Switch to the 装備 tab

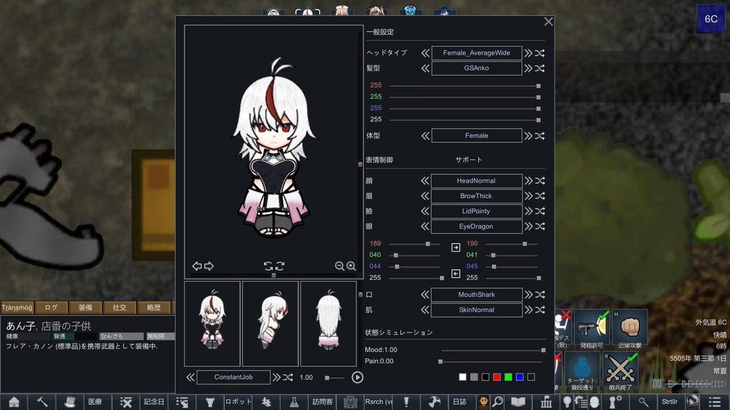tap(86, 307)
